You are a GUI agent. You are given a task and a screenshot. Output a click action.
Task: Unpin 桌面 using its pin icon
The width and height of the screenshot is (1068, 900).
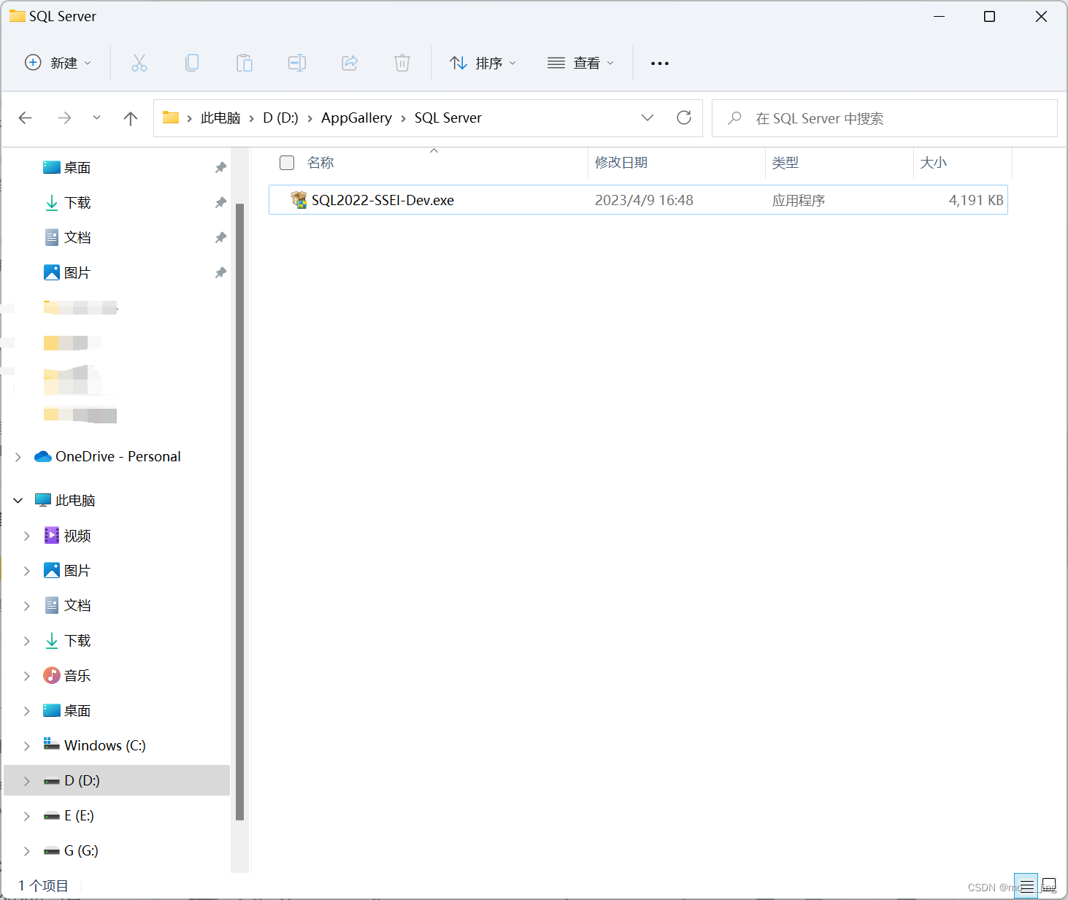click(x=220, y=168)
